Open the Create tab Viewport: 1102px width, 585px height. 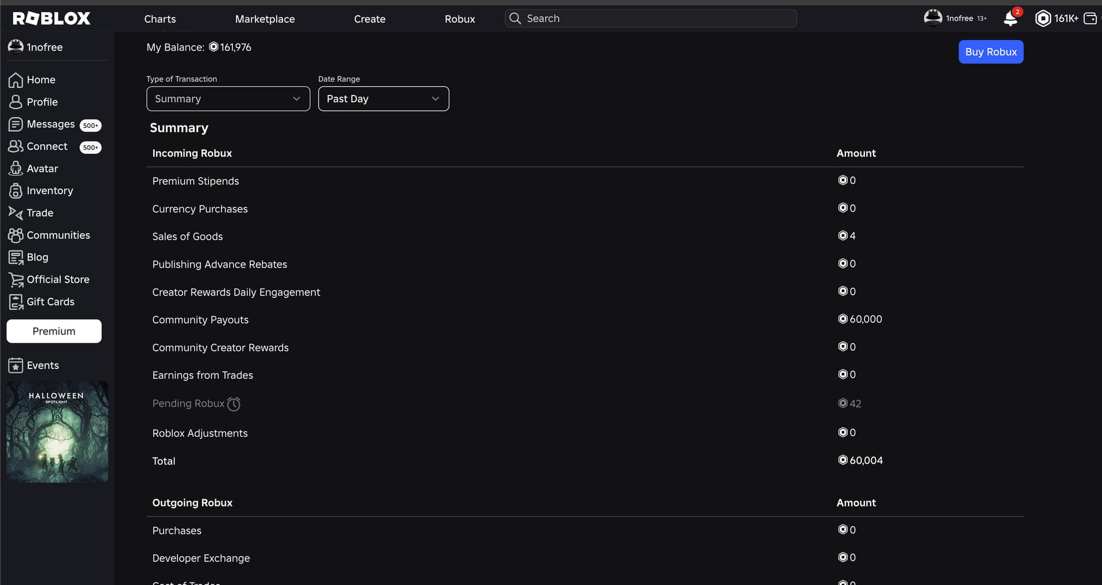[370, 19]
